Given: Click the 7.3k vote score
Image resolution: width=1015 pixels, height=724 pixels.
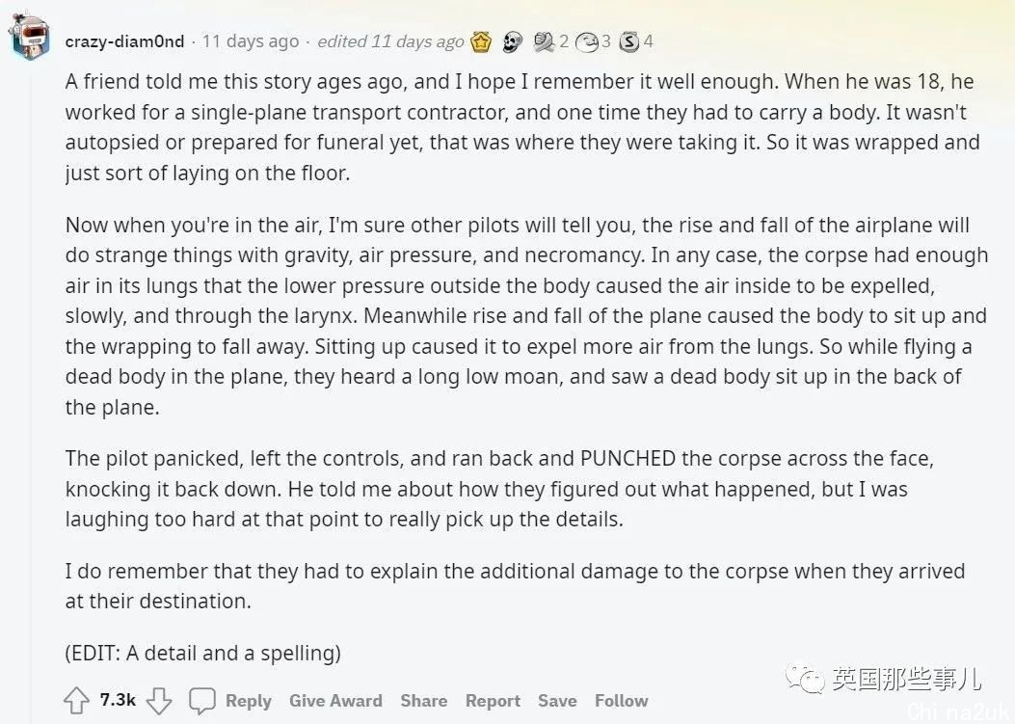Looking at the screenshot, I should pos(118,700).
